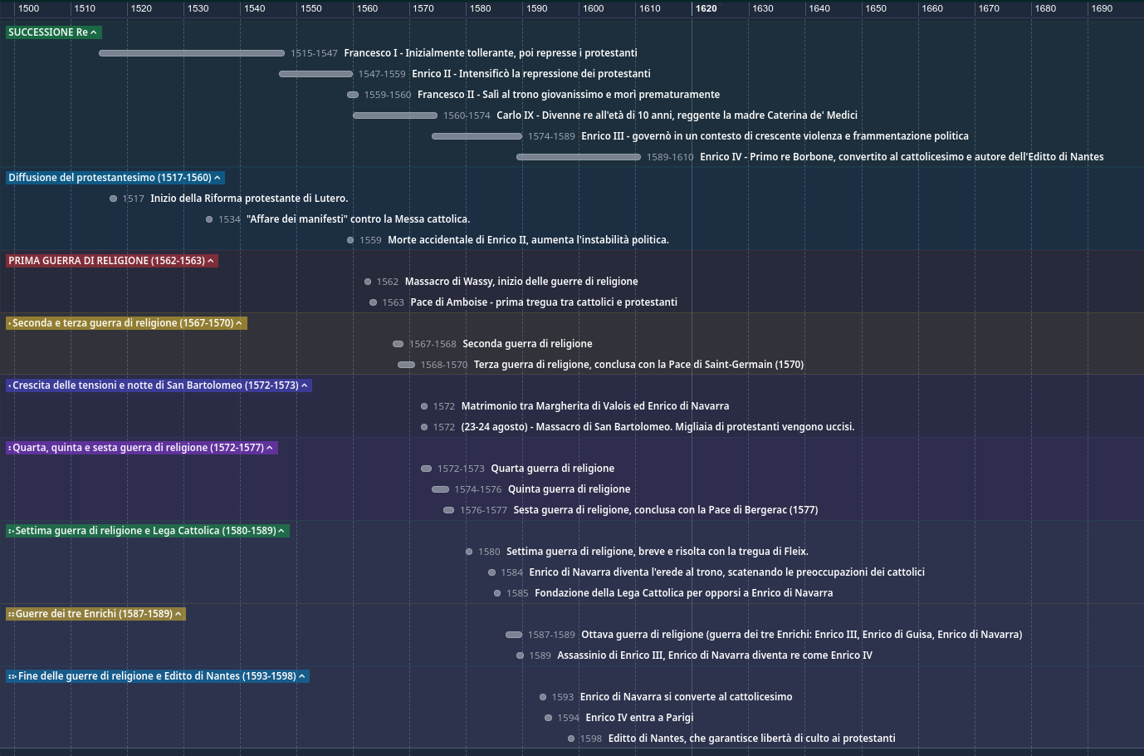Click the 1594 Enrico IV entra a Parigi dot
1144x756 pixels.
[549, 718]
